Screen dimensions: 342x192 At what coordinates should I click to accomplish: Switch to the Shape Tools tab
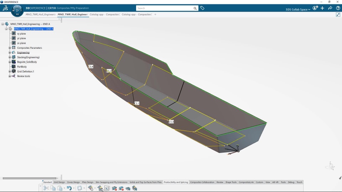coord(231,182)
